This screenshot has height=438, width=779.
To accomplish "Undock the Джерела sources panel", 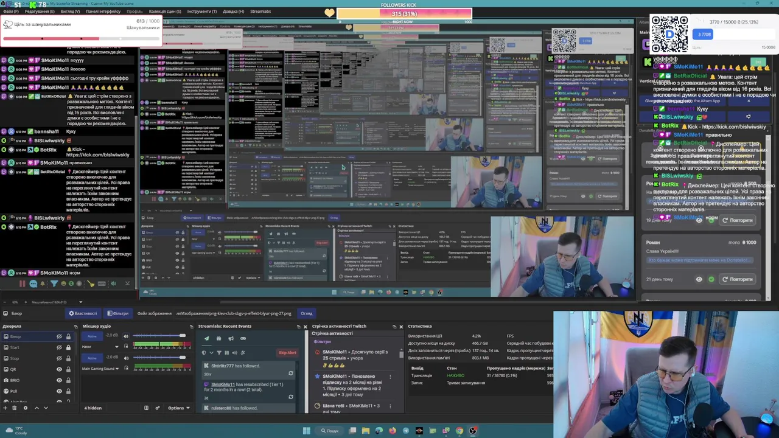I will tap(76, 327).
